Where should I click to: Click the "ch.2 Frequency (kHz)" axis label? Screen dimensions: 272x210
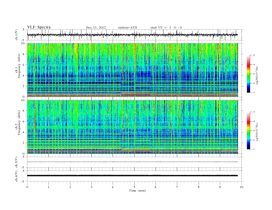[x=18, y=122]
